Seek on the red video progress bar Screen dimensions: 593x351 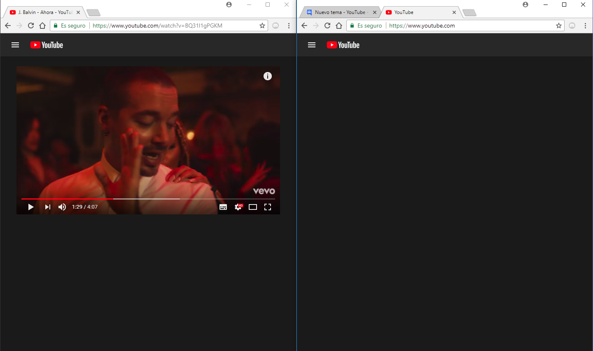coord(148,199)
